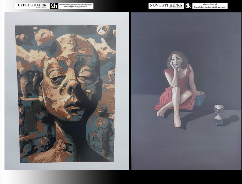Click the Novosti Kipra newspaper logo

166,6
